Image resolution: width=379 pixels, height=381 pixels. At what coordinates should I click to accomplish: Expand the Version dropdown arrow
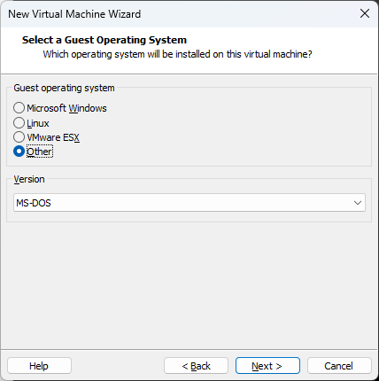pos(358,203)
